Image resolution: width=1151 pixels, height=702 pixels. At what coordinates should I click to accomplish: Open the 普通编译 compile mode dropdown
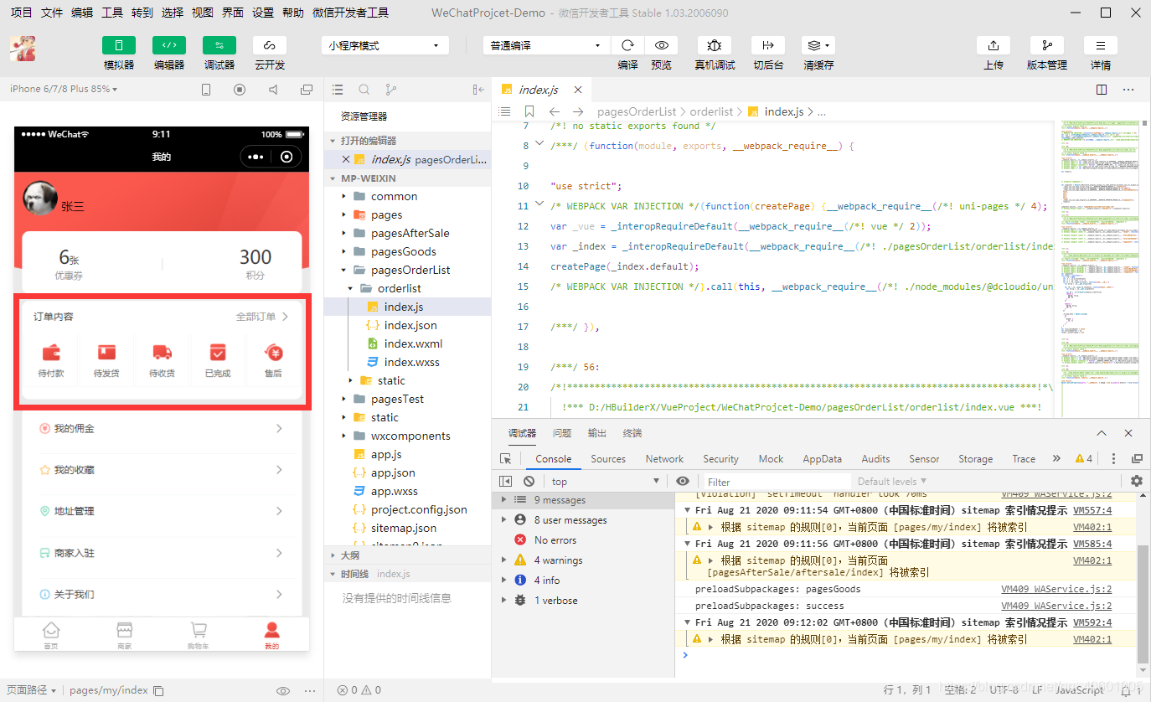pyautogui.click(x=545, y=45)
